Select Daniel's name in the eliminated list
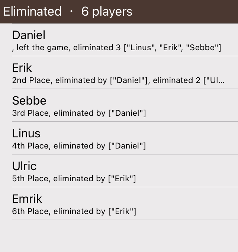 pyautogui.click(x=29, y=35)
